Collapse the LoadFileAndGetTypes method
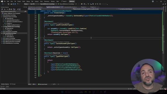 coord(40,25)
